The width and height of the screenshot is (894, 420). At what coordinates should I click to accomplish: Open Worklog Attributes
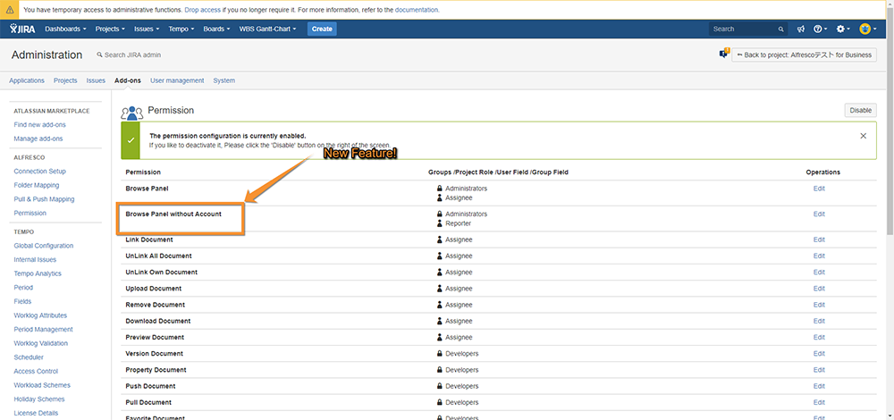[x=40, y=315]
